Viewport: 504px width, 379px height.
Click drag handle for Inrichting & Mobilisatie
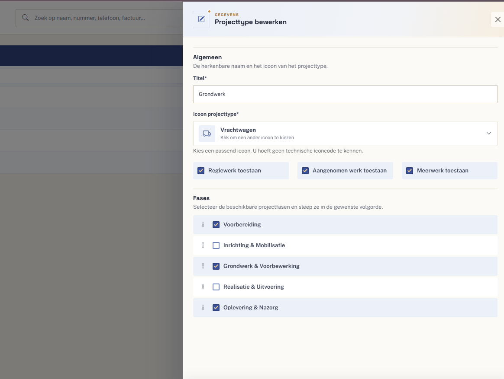coord(203,245)
